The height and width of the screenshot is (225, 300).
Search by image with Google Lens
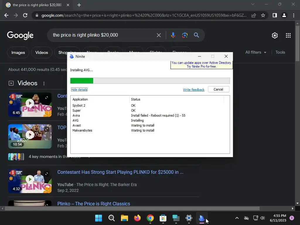pos(185,35)
